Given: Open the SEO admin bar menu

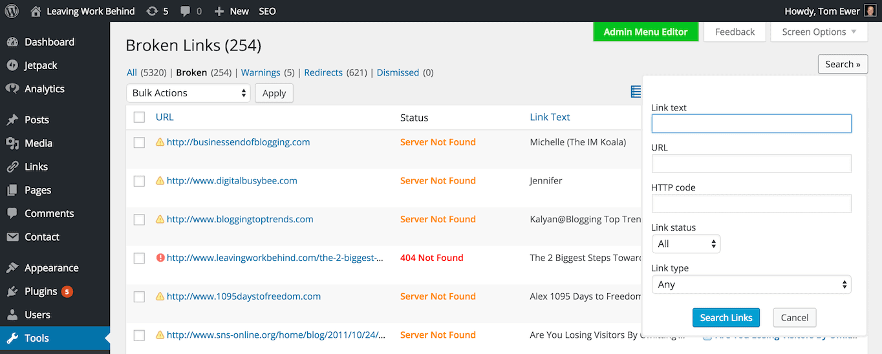Looking at the screenshot, I should pos(267,11).
